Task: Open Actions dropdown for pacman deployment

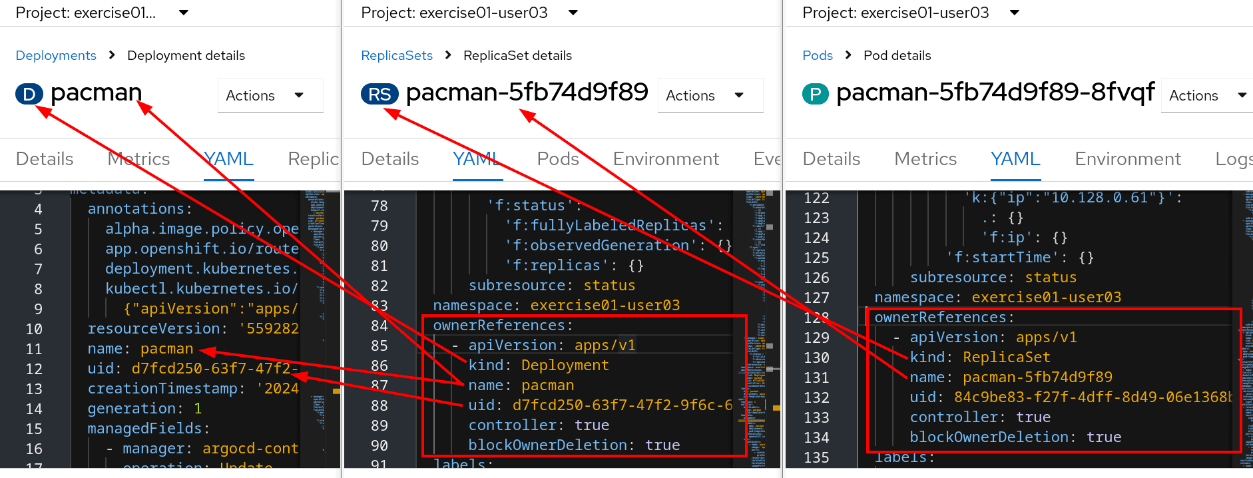Action: tap(270, 95)
